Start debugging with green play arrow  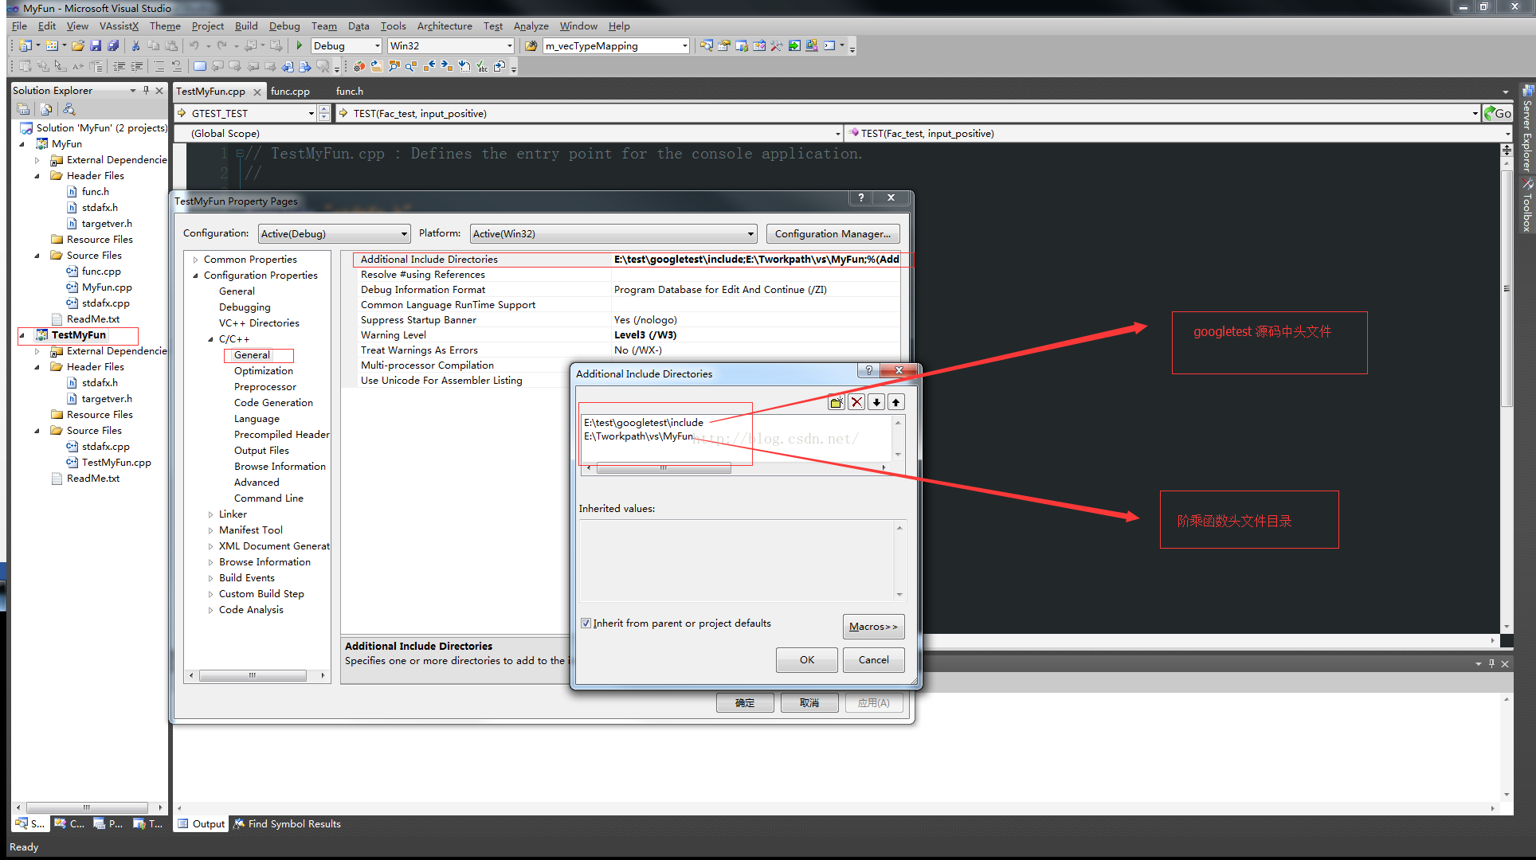300,45
